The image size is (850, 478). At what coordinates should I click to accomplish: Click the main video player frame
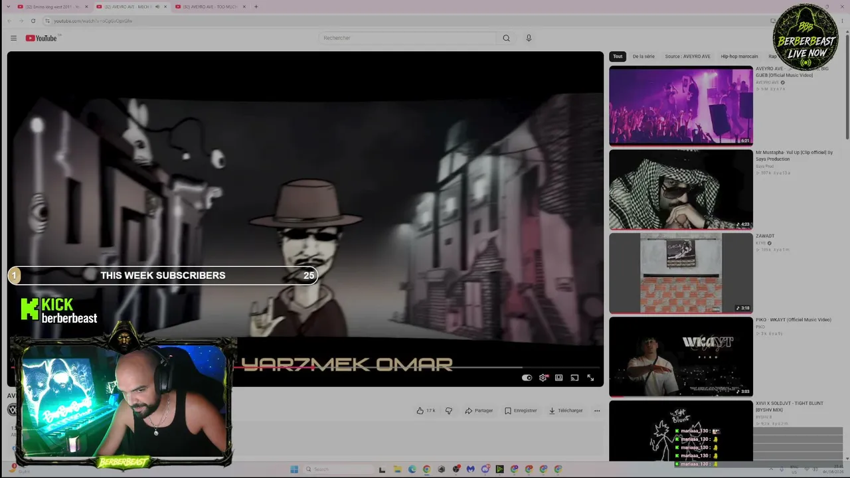pos(305,219)
